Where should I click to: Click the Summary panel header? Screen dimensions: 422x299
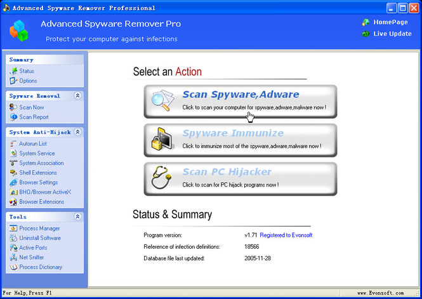click(x=44, y=60)
